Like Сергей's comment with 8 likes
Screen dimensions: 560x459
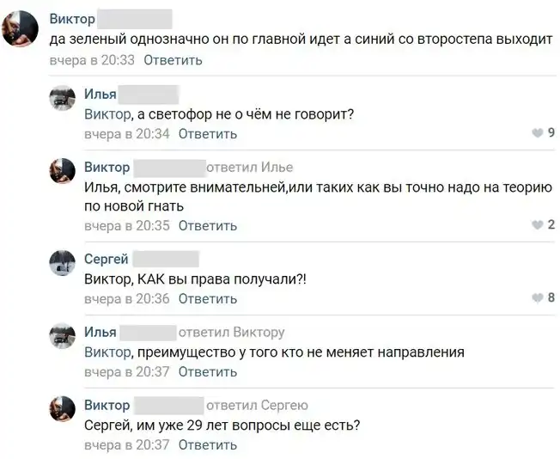coord(538,298)
